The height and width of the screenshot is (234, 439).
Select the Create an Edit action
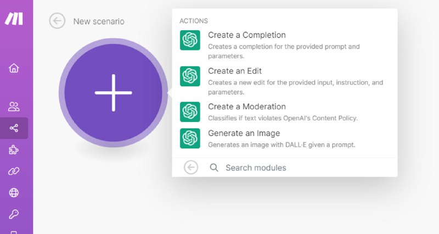click(234, 71)
